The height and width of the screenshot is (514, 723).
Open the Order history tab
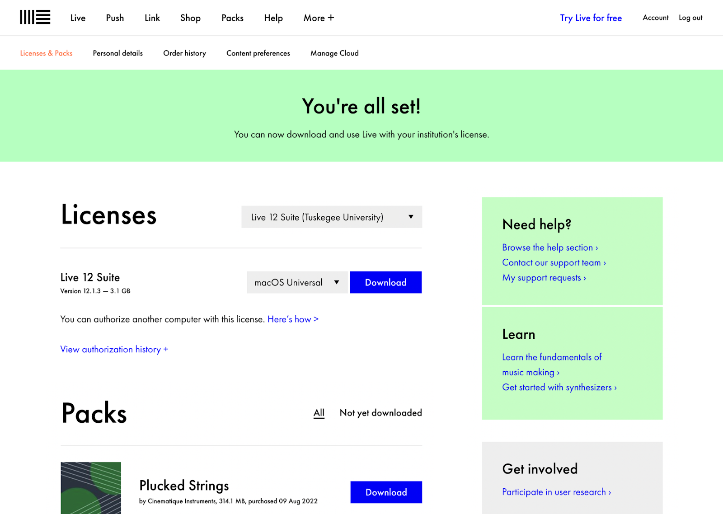[184, 53]
